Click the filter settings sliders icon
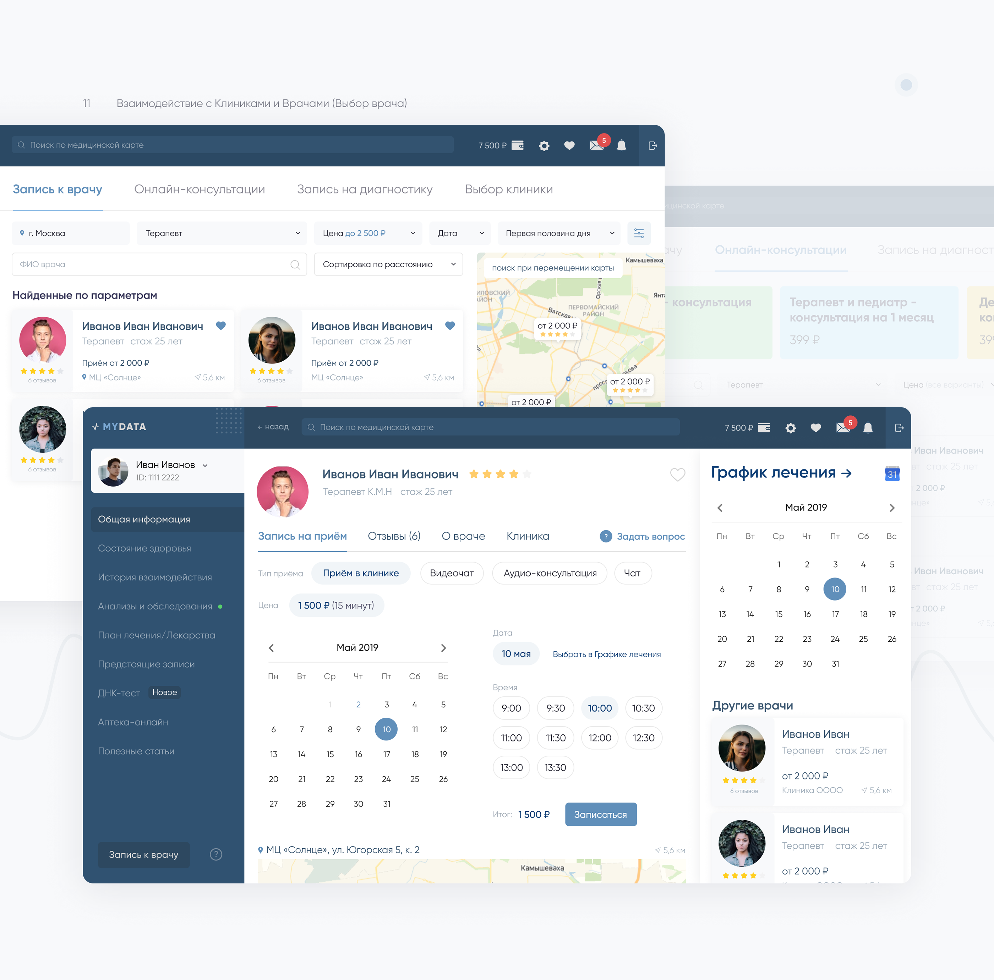 (x=639, y=233)
